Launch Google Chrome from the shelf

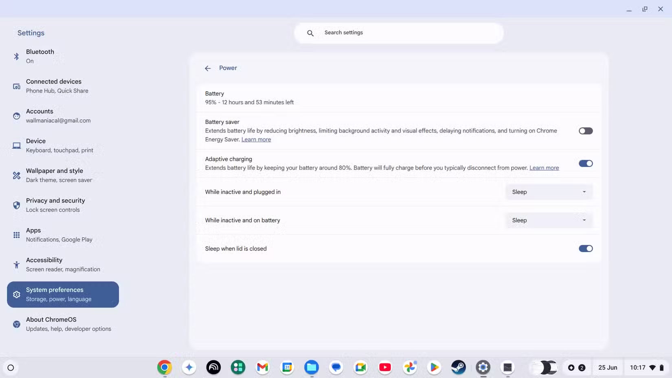[x=164, y=367]
